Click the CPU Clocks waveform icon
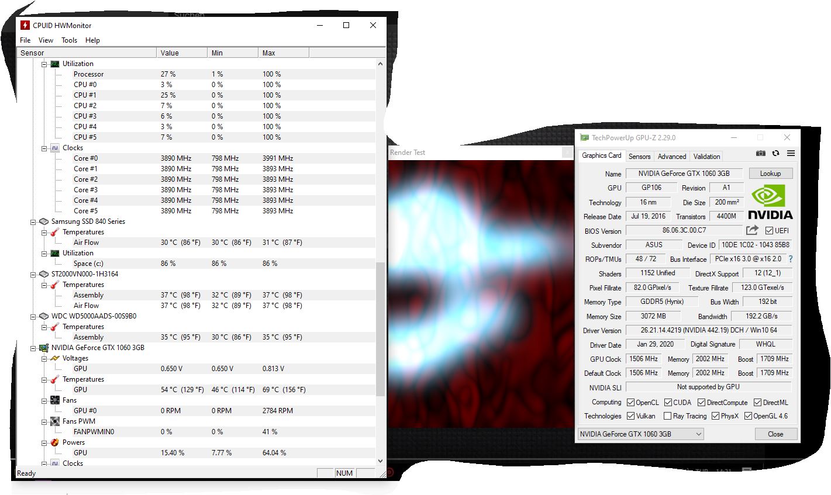 tap(55, 148)
